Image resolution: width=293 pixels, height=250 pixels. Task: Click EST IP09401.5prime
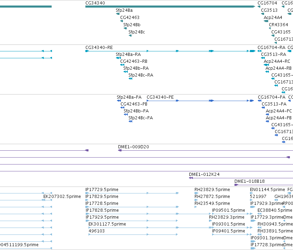point(232,235)
